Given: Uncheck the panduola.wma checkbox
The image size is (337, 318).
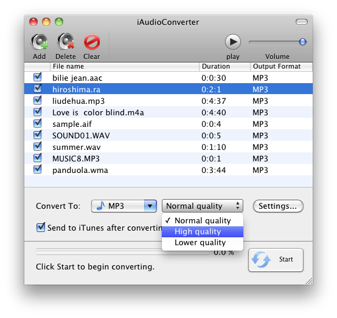Looking at the screenshot, I should click(x=38, y=169).
